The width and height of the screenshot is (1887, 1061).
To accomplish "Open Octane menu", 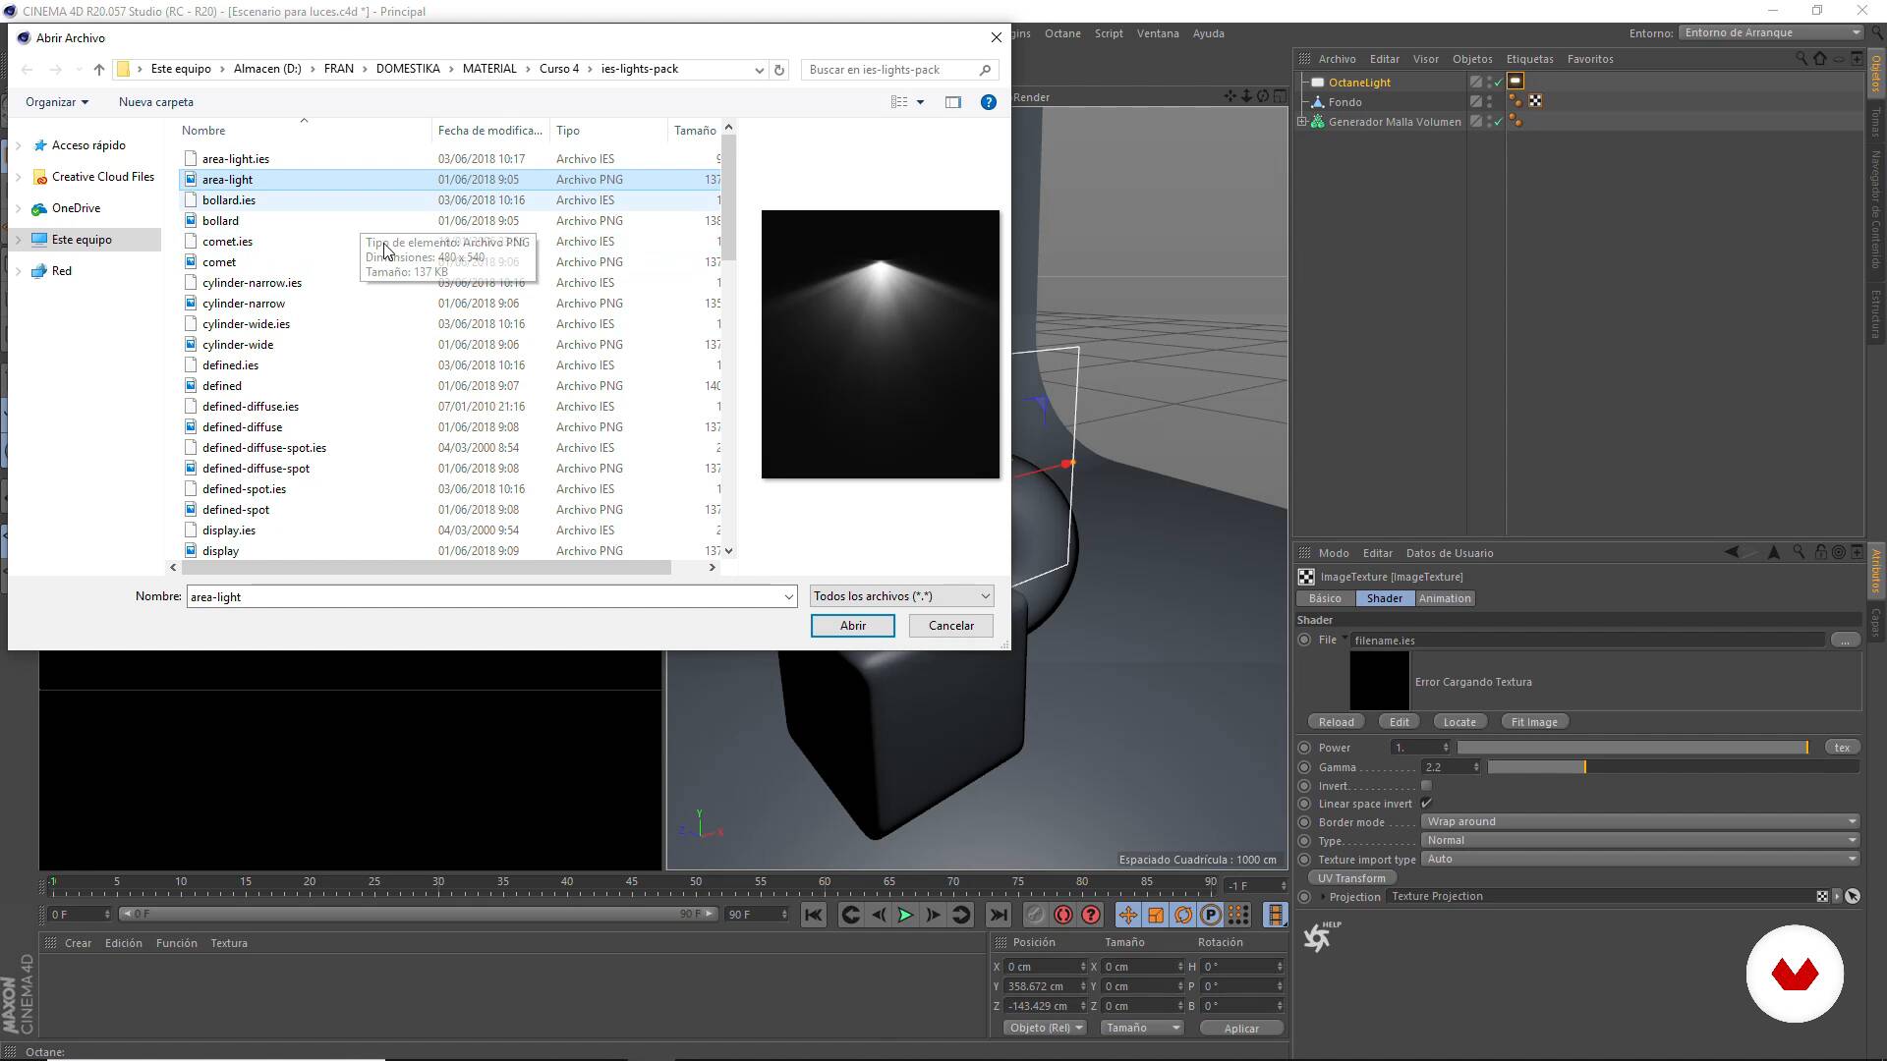I will pos(1062,33).
